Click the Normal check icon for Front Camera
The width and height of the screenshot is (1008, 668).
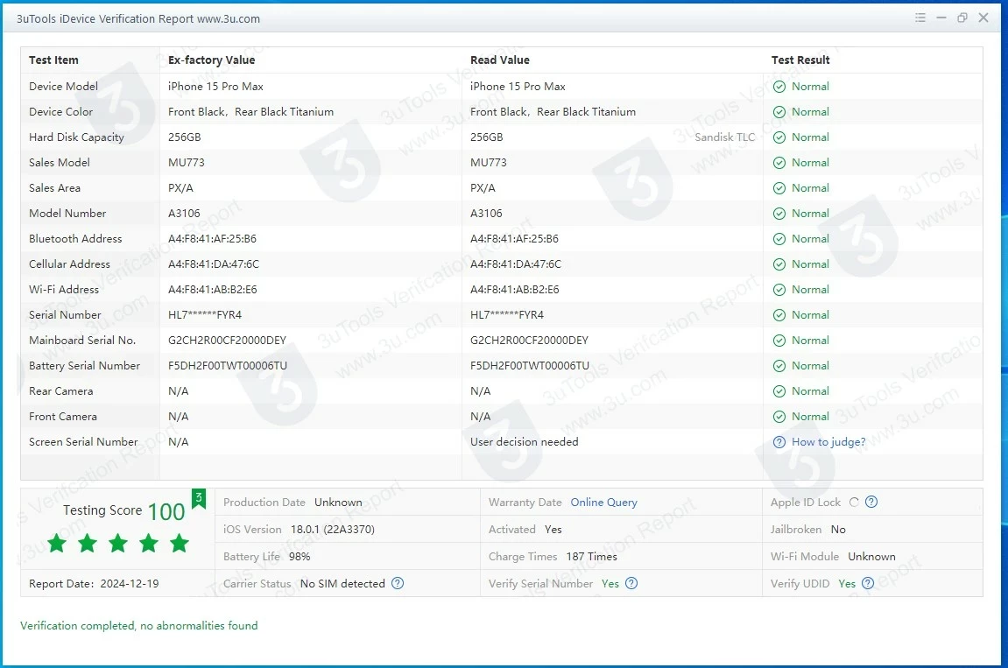(x=779, y=417)
